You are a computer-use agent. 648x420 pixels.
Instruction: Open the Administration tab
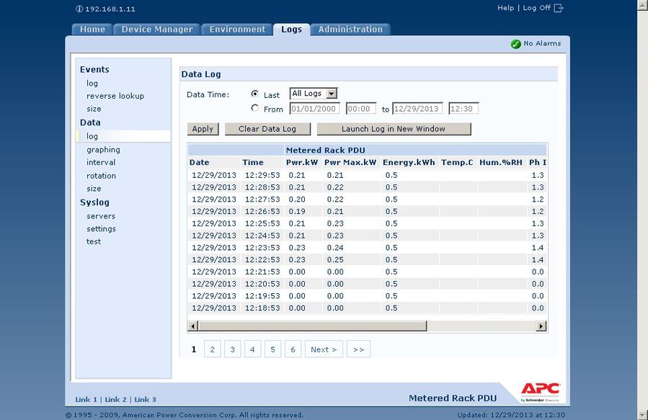click(x=350, y=30)
